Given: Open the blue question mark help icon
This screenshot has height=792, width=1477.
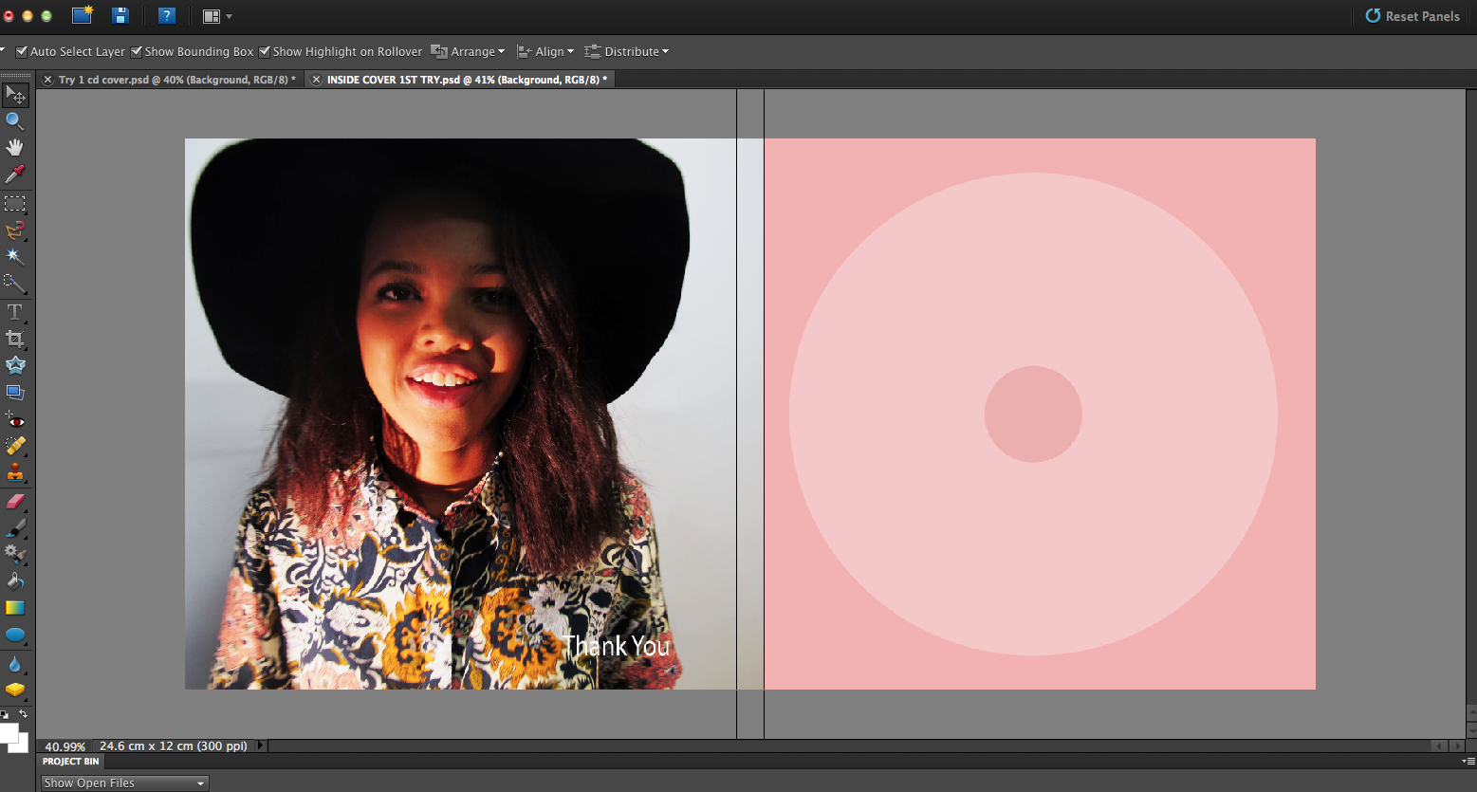Looking at the screenshot, I should tap(167, 15).
